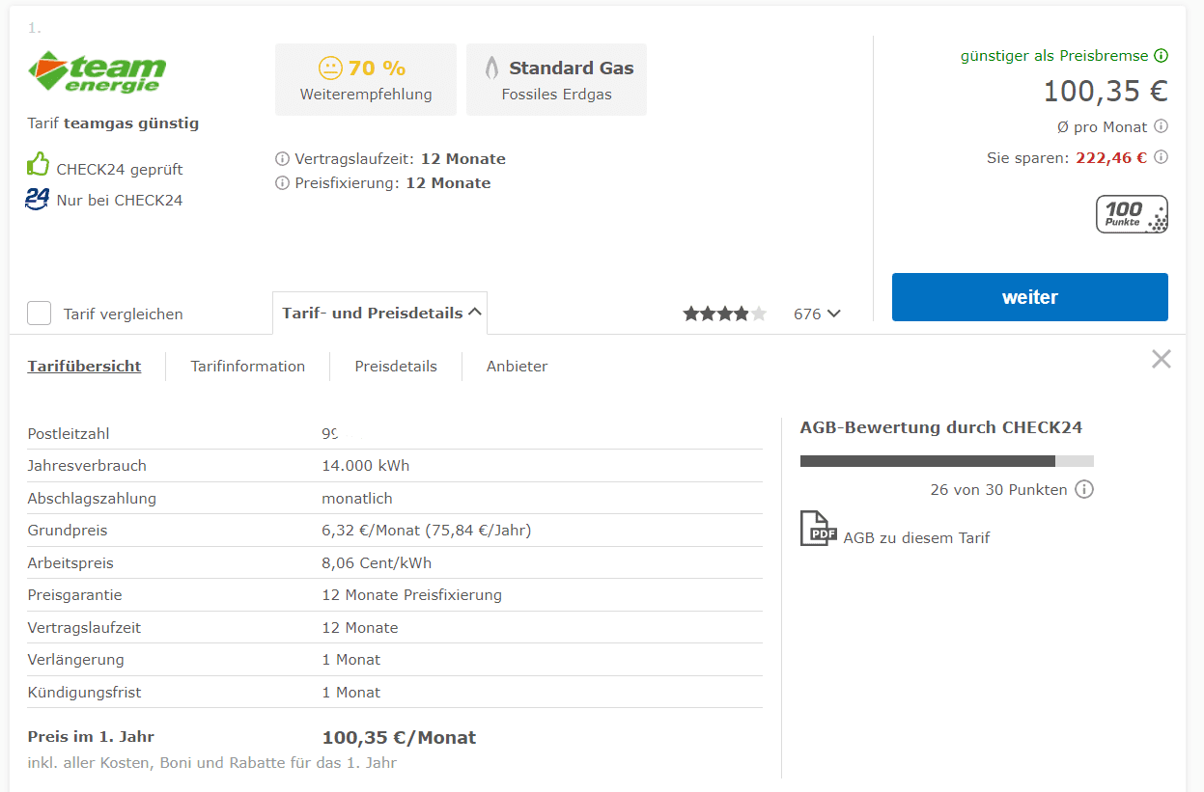This screenshot has height=792, width=1204.
Task: Click info icon next to 'Sie sparen'
Action: [1162, 157]
